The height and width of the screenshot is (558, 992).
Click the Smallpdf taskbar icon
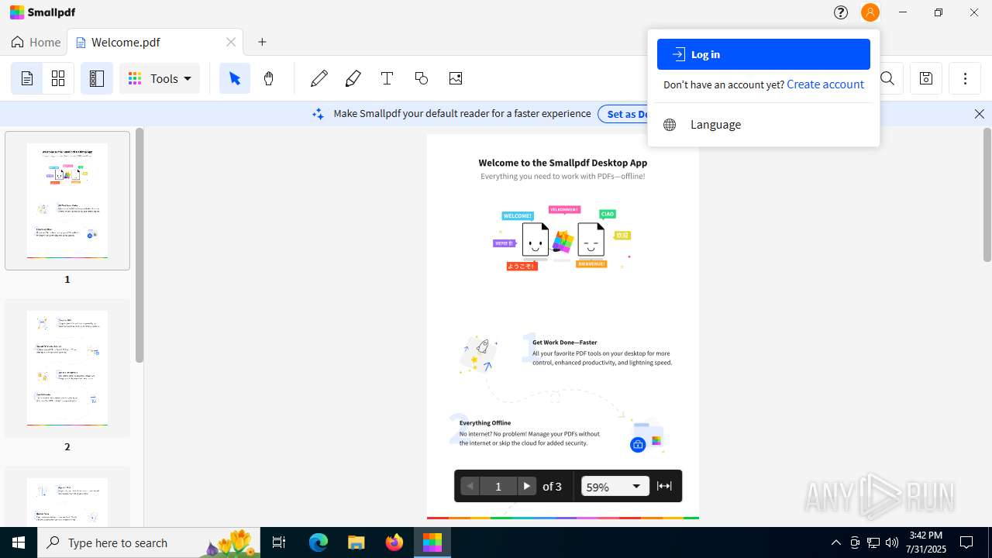tap(432, 542)
